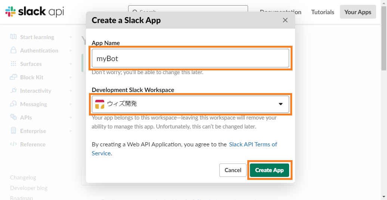Screen dimensions: 387x200
Task: Expand the Authentication sidebar section
Action: click(71, 50)
